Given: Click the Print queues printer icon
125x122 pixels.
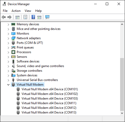Looking at the screenshot, I should 13,47.
